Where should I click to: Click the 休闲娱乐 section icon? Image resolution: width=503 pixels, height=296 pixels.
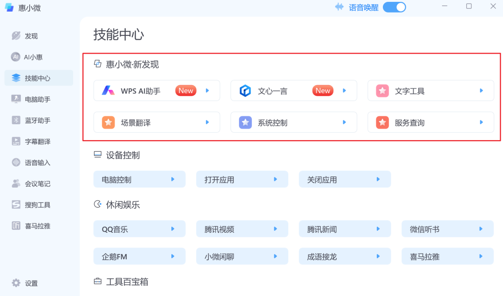tap(97, 204)
